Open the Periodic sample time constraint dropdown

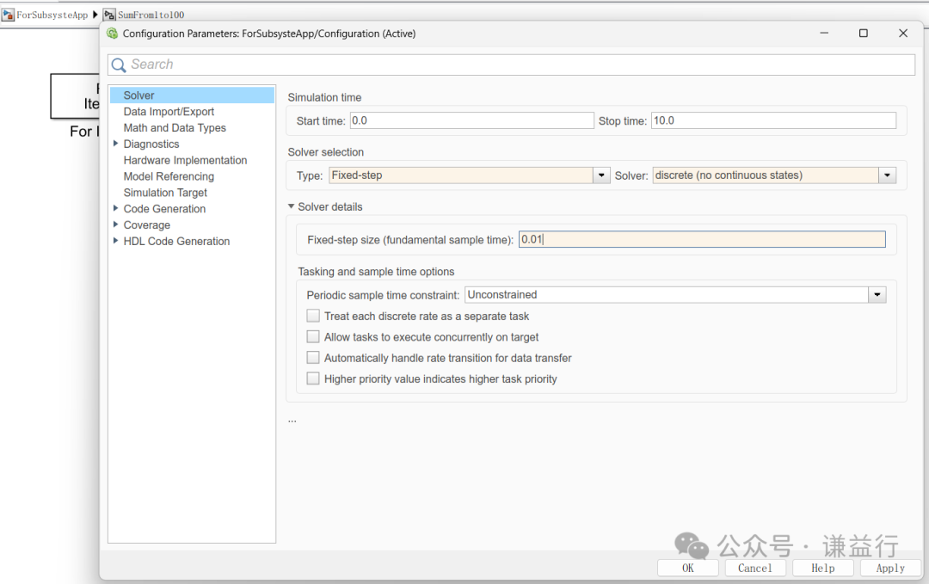pos(877,294)
